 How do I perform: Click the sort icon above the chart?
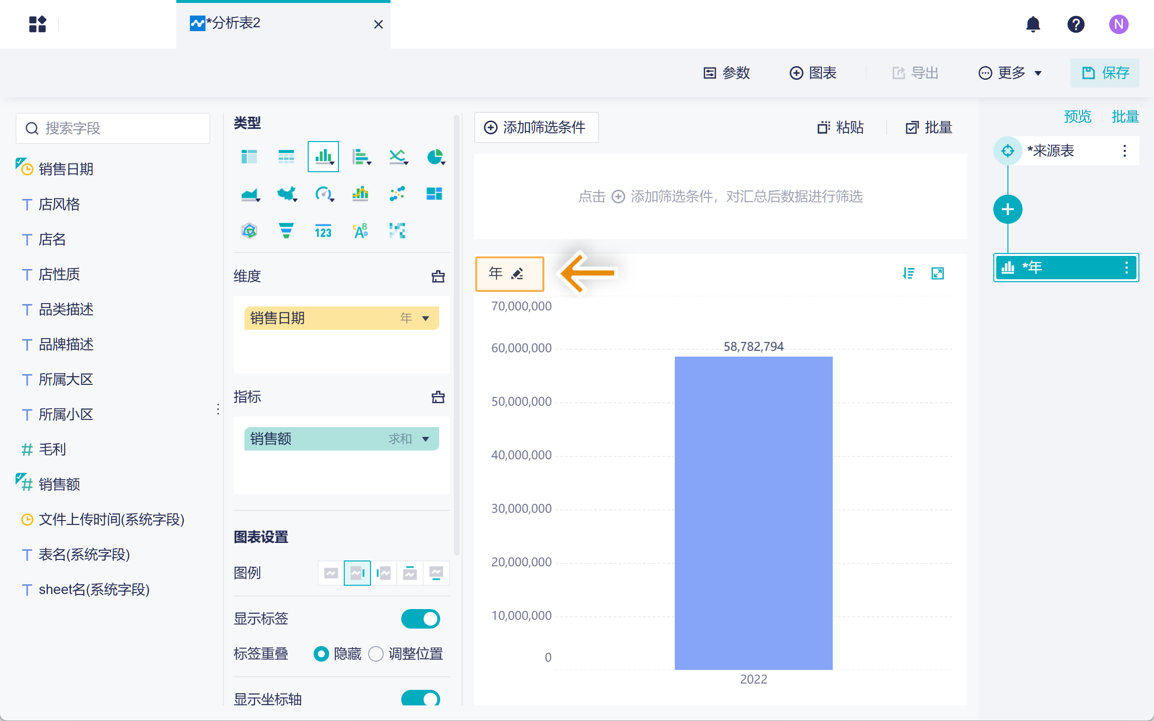point(908,273)
